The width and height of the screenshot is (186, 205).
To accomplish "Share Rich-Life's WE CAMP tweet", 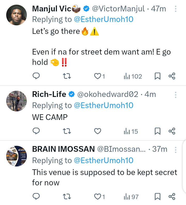I will pyautogui.click(x=172, y=131).
